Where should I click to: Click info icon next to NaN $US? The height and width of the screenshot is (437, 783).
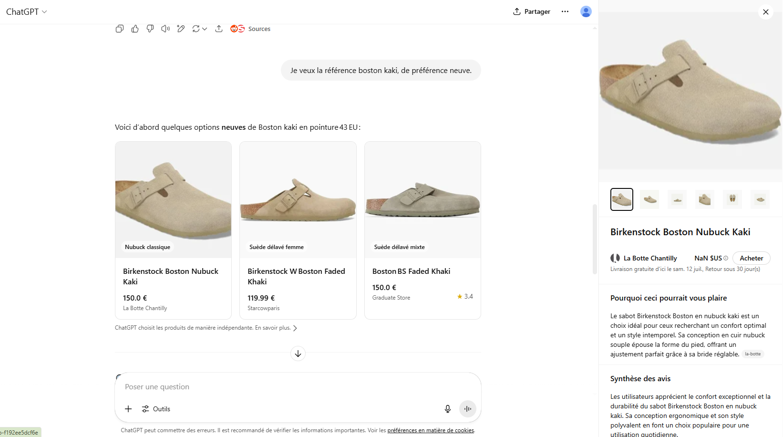726,258
